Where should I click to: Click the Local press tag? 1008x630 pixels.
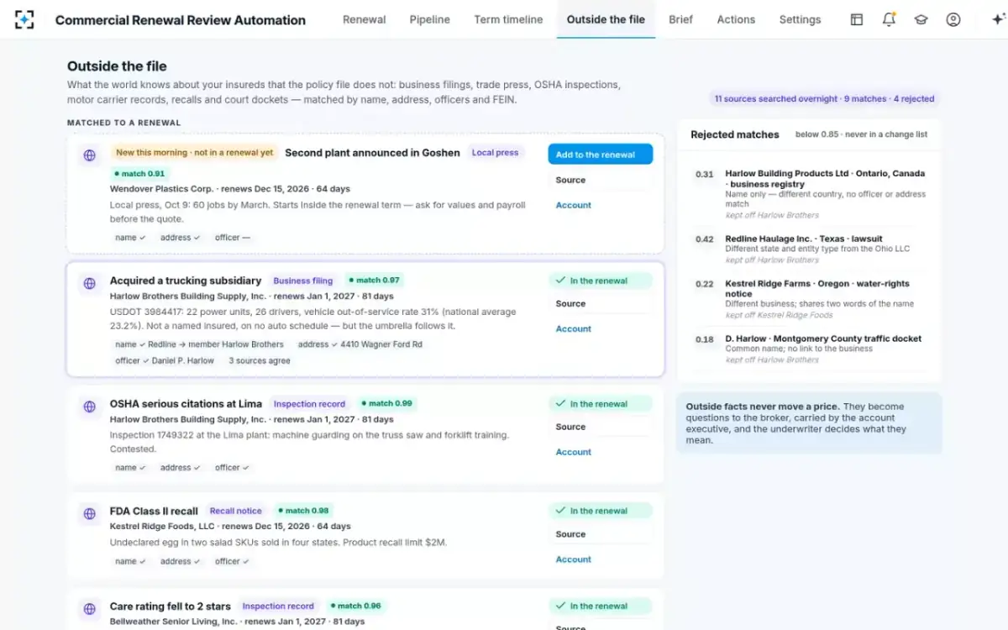495,153
